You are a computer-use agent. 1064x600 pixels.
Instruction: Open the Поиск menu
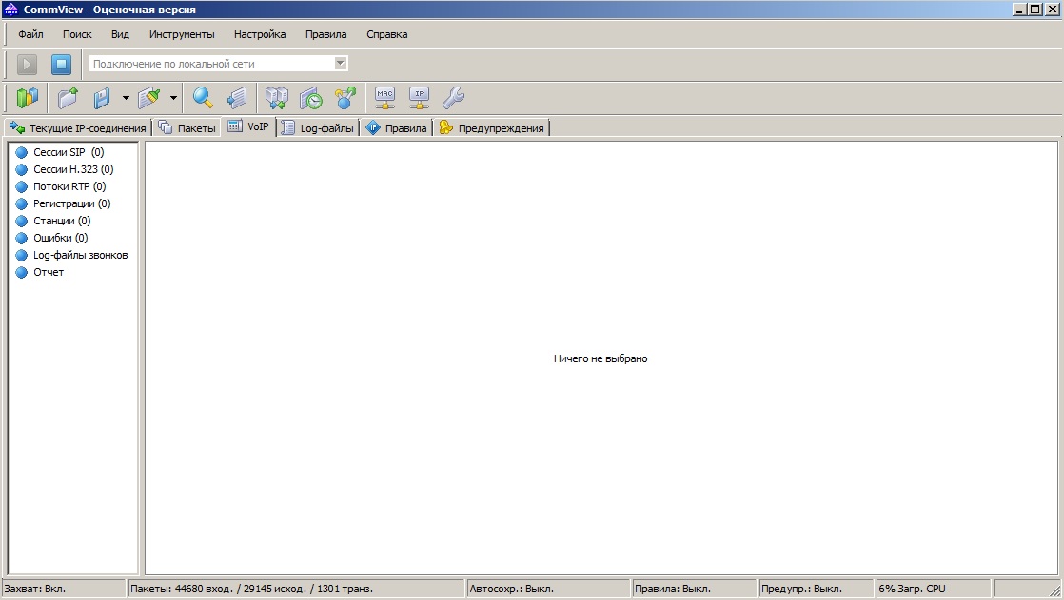[77, 34]
